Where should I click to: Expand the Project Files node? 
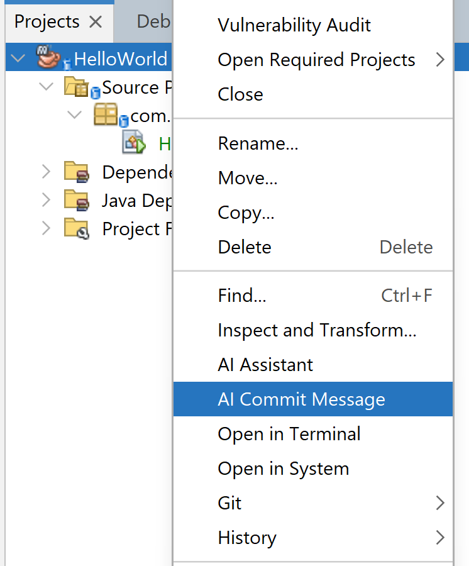(46, 228)
